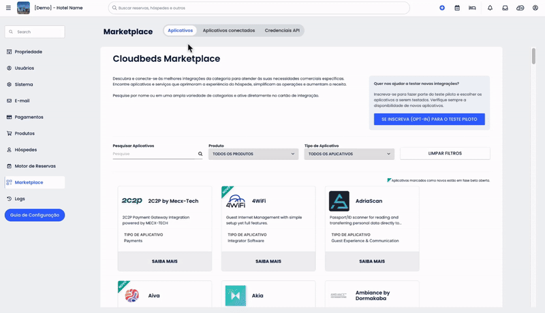Click the Akia card title
The height and width of the screenshot is (313, 545).
pos(258,296)
